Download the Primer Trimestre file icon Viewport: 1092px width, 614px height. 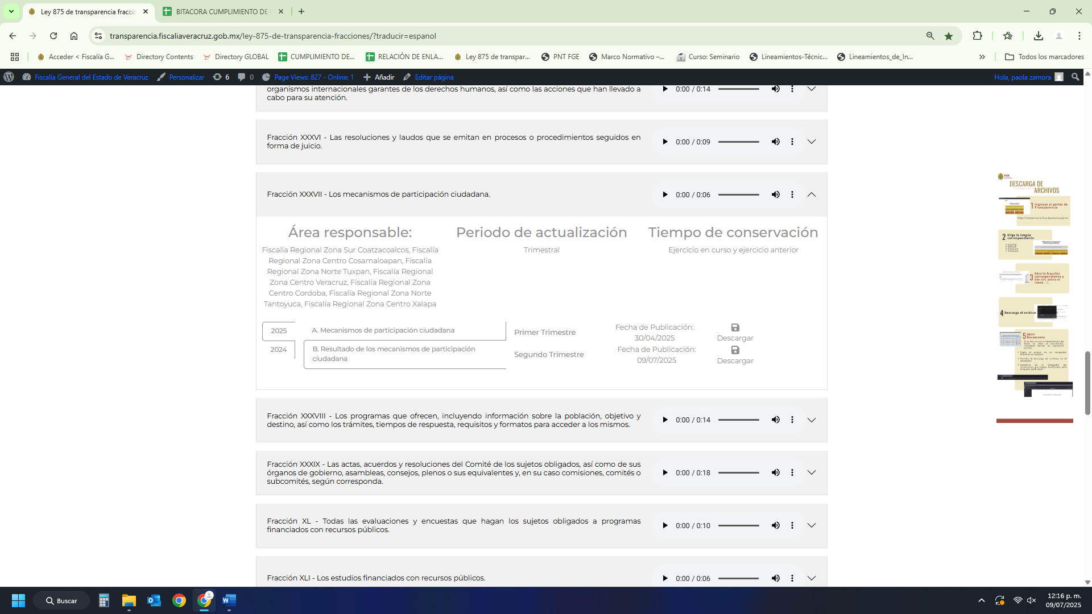[735, 327]
